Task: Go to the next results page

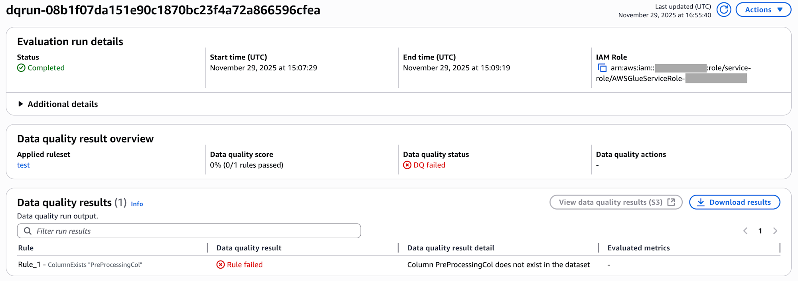Action: coord(775,231)
